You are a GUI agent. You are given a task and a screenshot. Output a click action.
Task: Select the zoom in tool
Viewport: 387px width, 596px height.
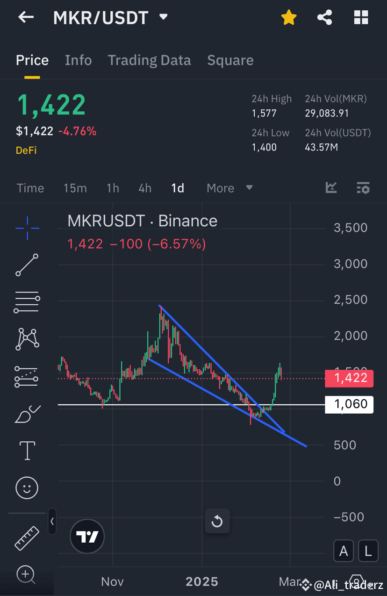coord(26,575)
